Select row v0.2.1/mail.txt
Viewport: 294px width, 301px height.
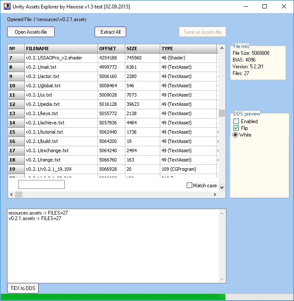pyautogui.click(x=61, y=67)
